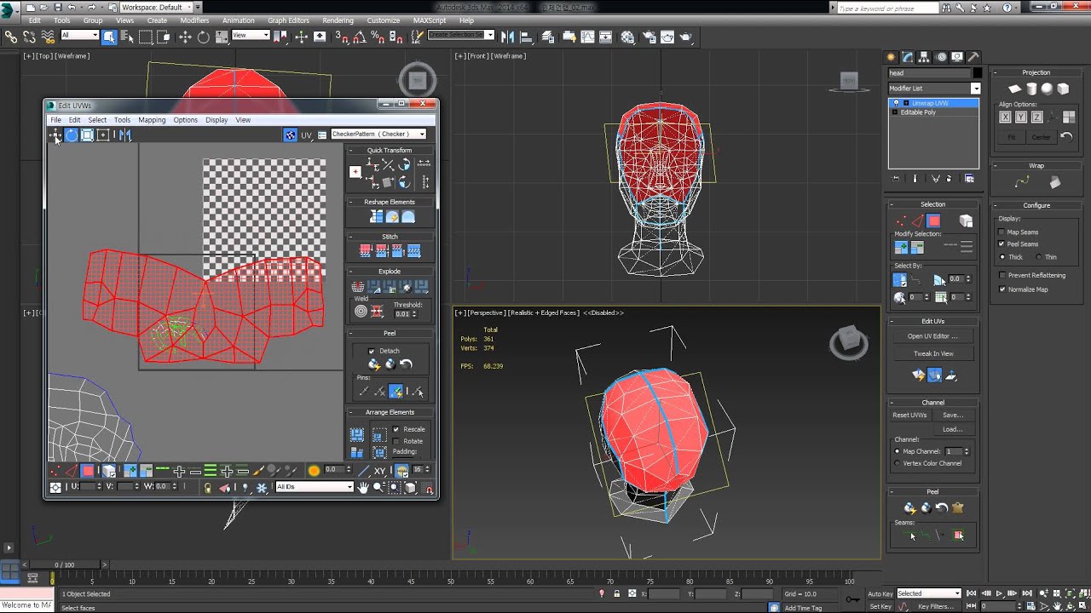
Task: Click the Pack Custom arrange elements icon
Action: [357, 434]
